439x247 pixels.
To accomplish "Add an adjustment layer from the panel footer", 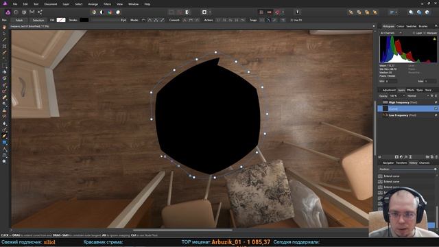I will (x=401, y=157).
